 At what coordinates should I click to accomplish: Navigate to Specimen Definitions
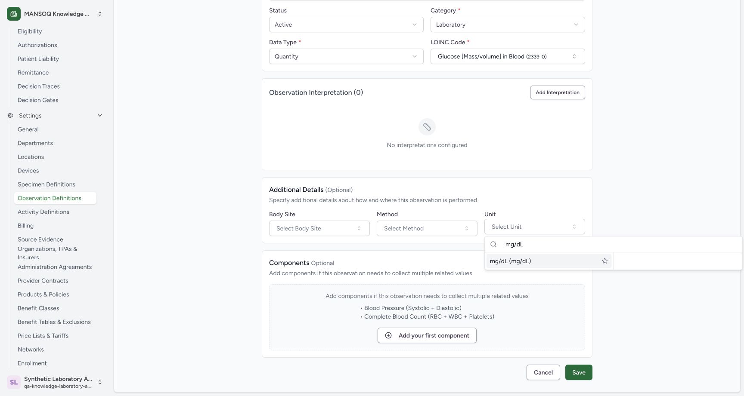tap(46, 184)
